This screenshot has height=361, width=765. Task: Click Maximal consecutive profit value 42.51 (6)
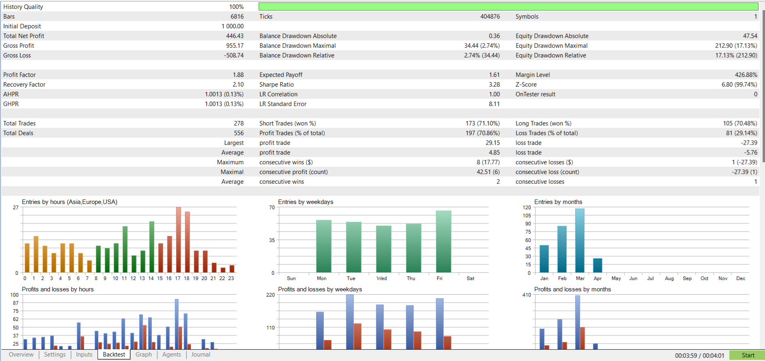pyautogui.click(x=488, y=172)
